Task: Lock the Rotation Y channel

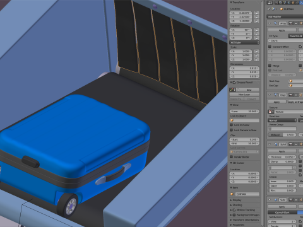Action: [x=256, y=34]
